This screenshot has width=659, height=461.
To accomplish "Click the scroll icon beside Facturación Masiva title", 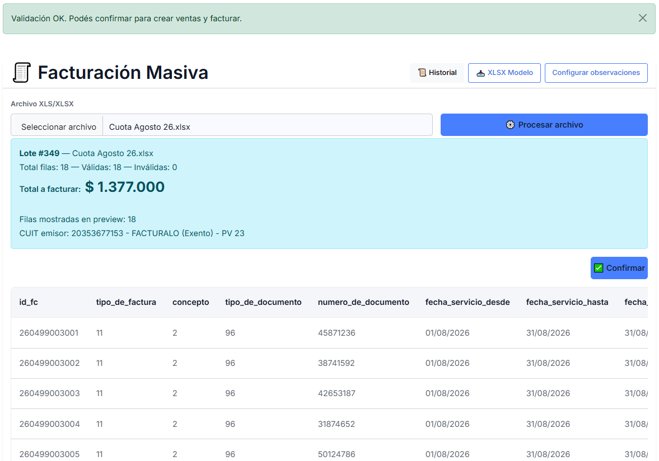I will coord(22,72).
